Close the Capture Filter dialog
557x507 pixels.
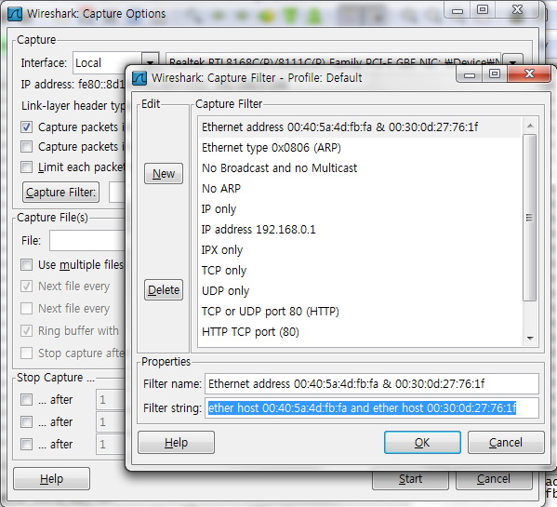click(530, 73)
